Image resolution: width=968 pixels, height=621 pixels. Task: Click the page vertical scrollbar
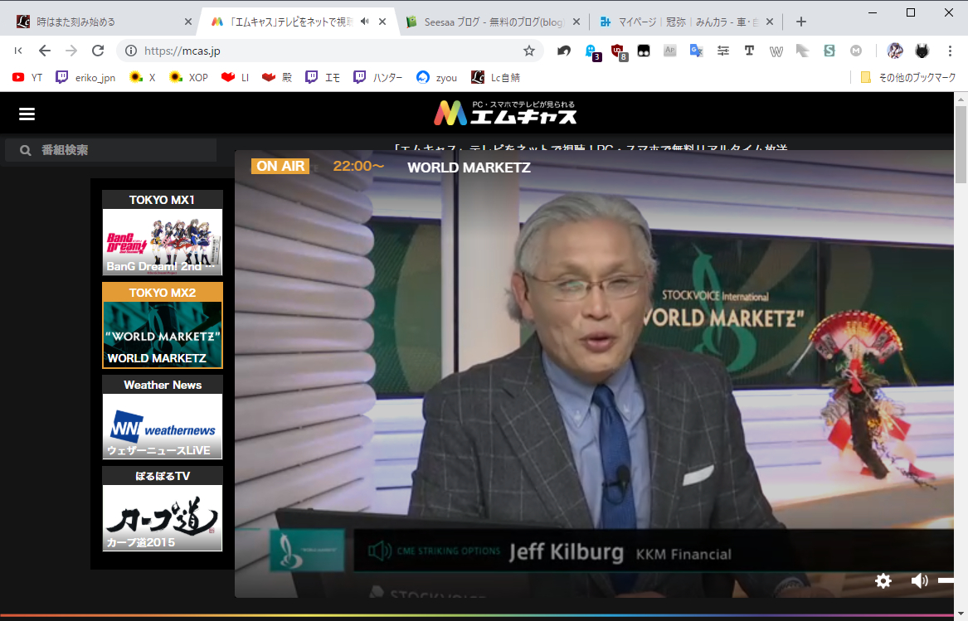[x=961, y=145]
